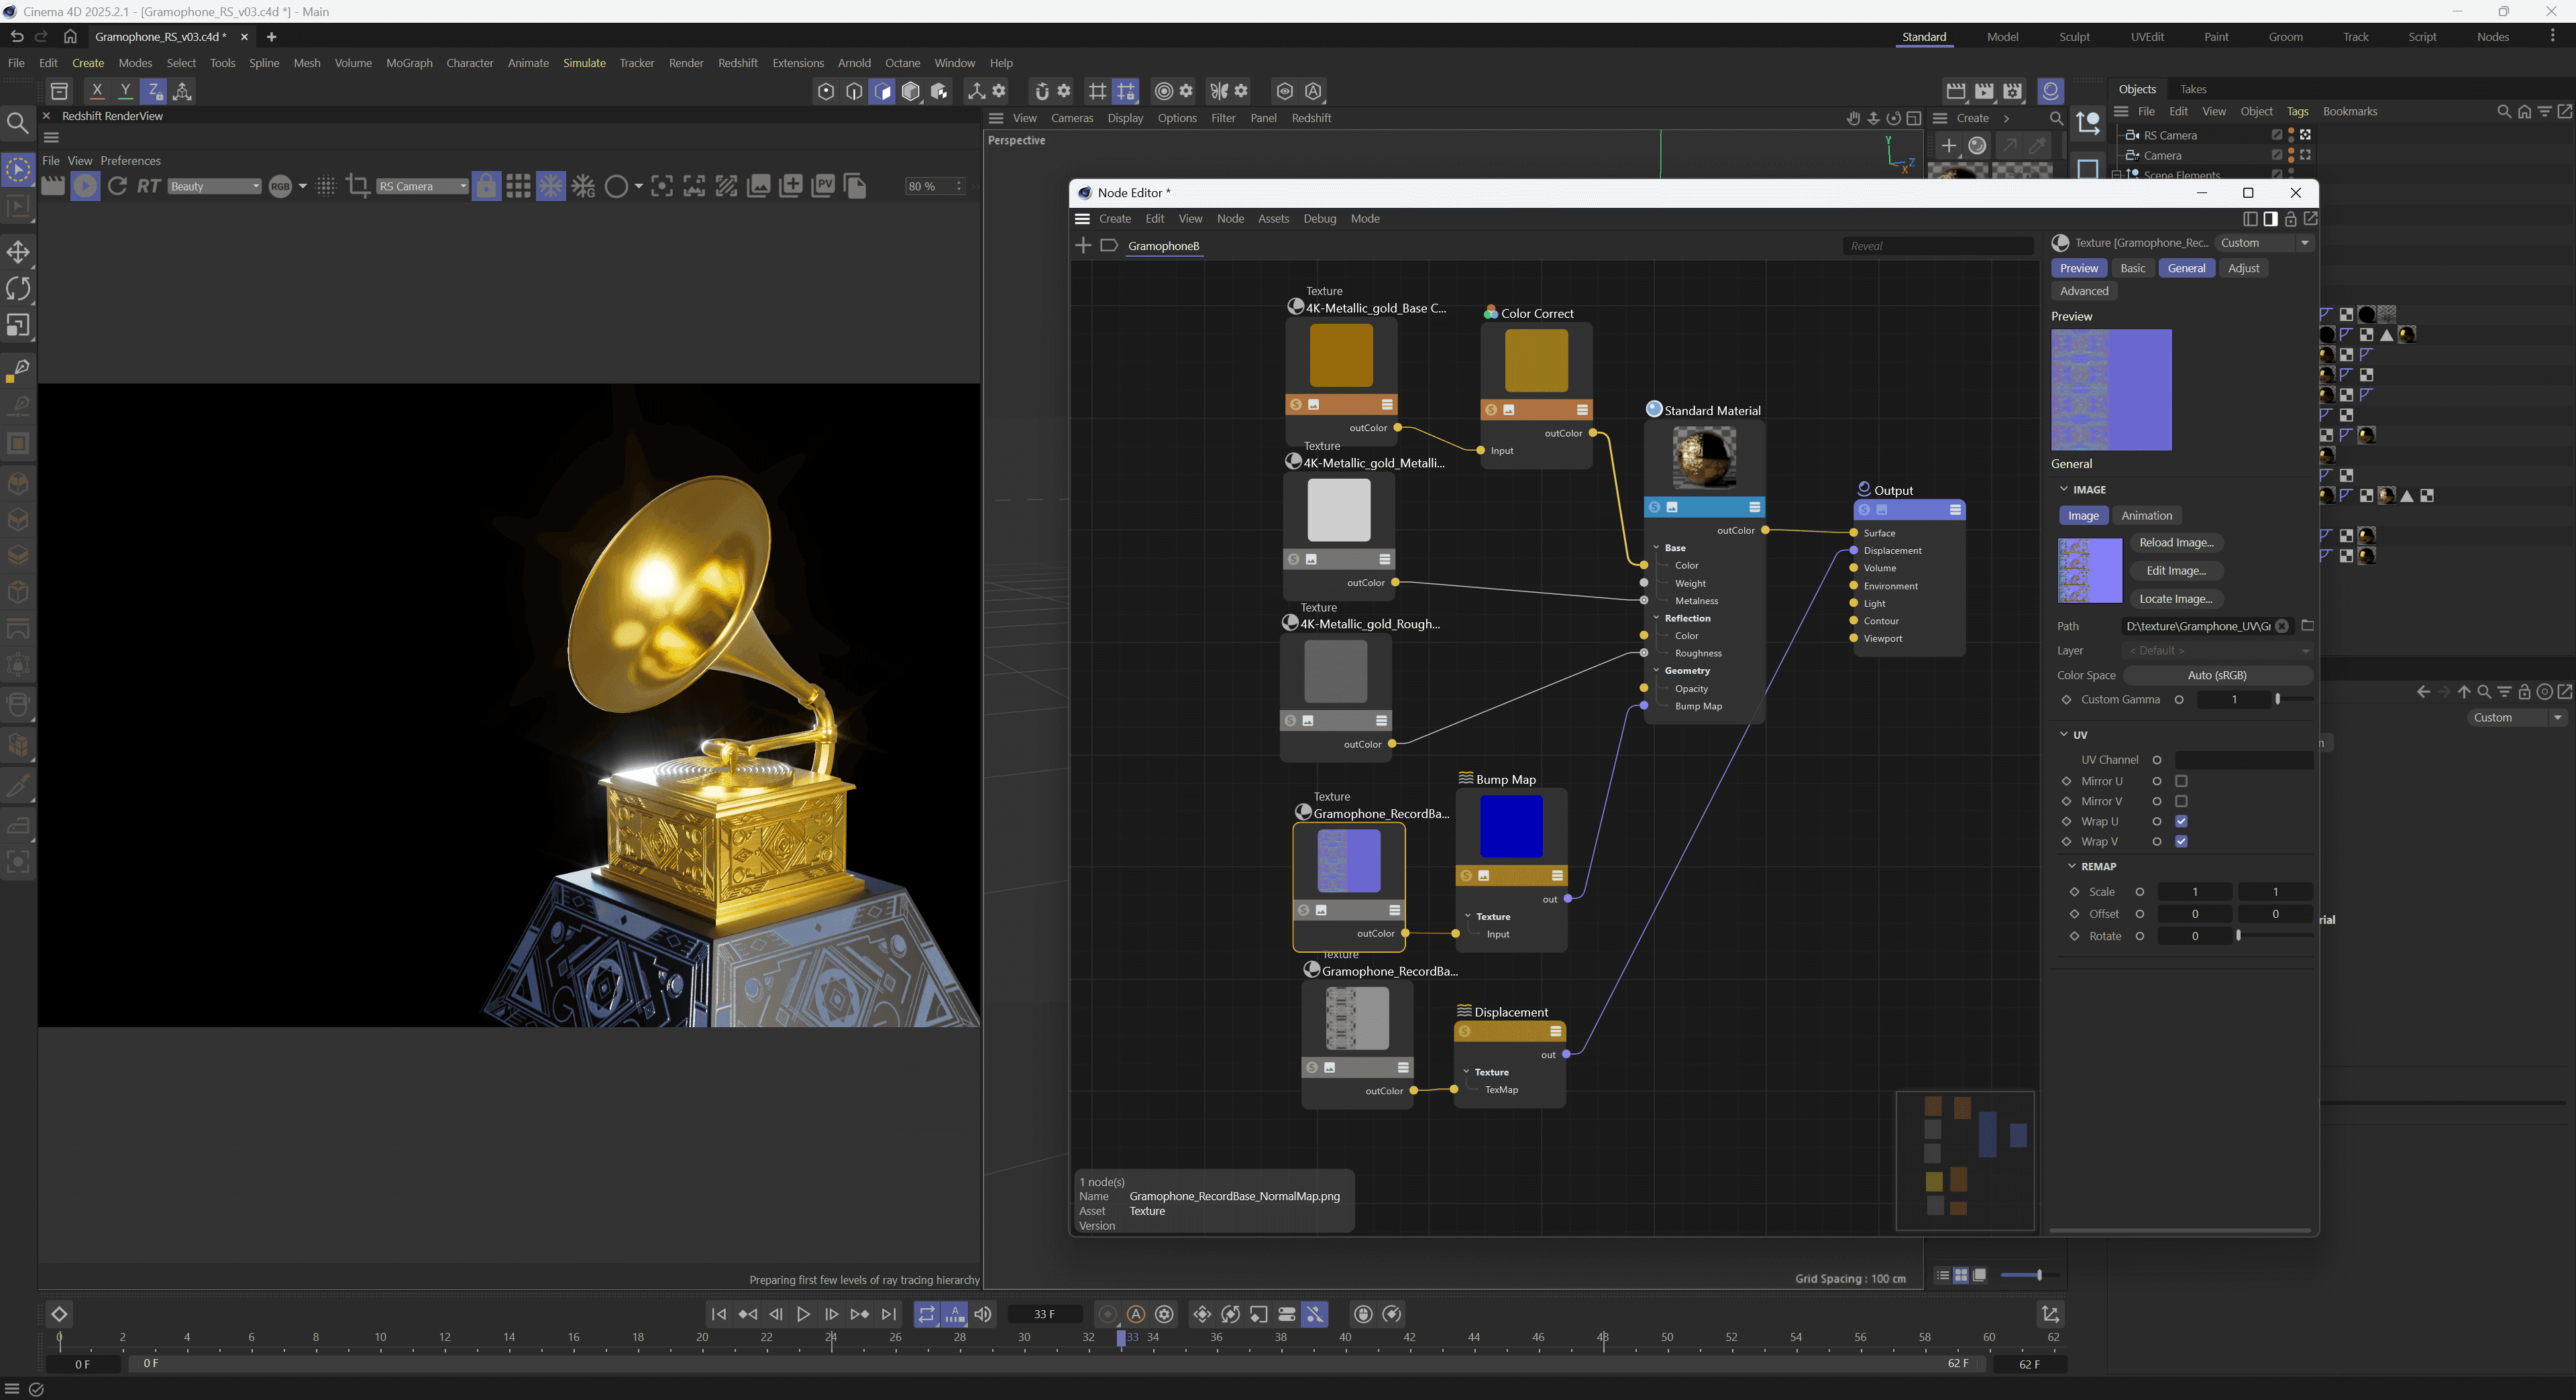This screenshot has height=1400, width=2576.
Task: Disable the Wrap U checkbox
Action: [x=2181, y=821]
